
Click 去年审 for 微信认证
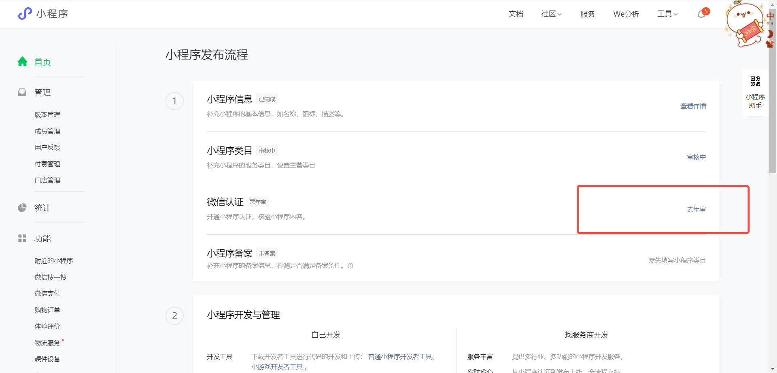(x=696, y=209)
